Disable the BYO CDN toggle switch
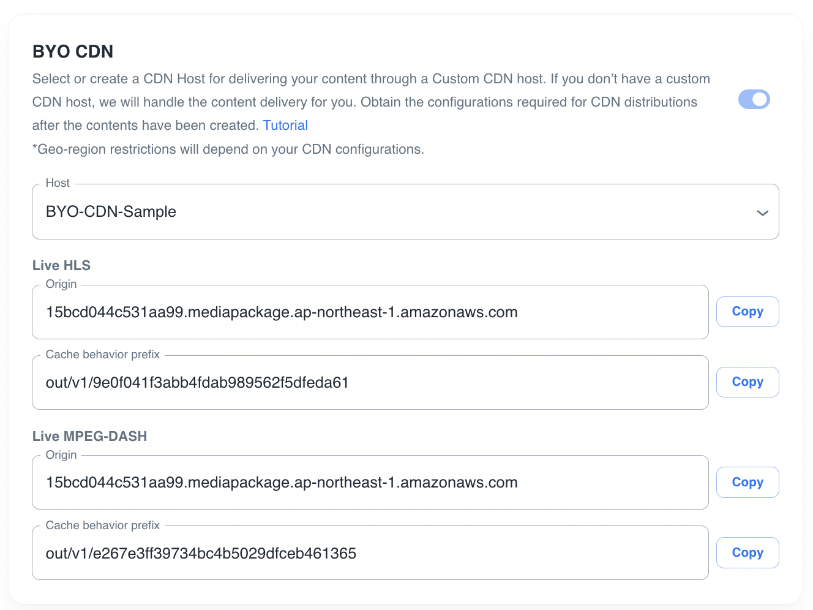Viewport: 813px width, 610px height. pos(754,99)
